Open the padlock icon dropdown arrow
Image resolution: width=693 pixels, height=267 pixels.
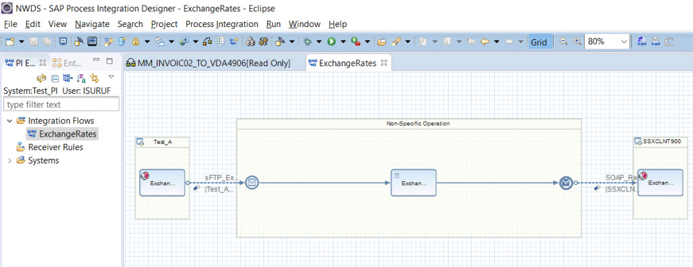(x=147, y=41)
